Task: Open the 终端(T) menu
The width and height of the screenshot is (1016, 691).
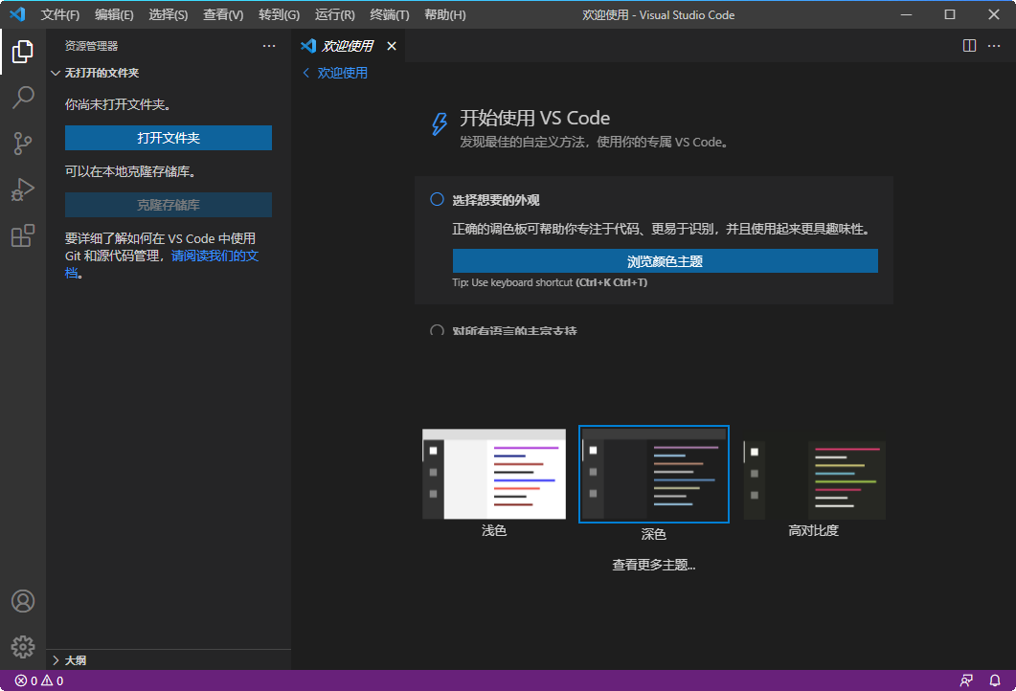Action: point(390,15)
